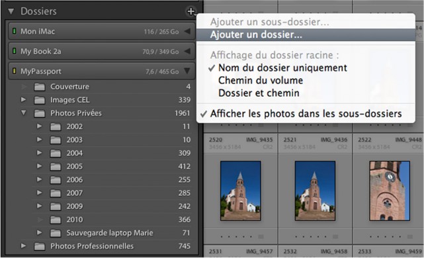Toggle Afficher les photos dans les sous-dossiers

tap(306, 114)
